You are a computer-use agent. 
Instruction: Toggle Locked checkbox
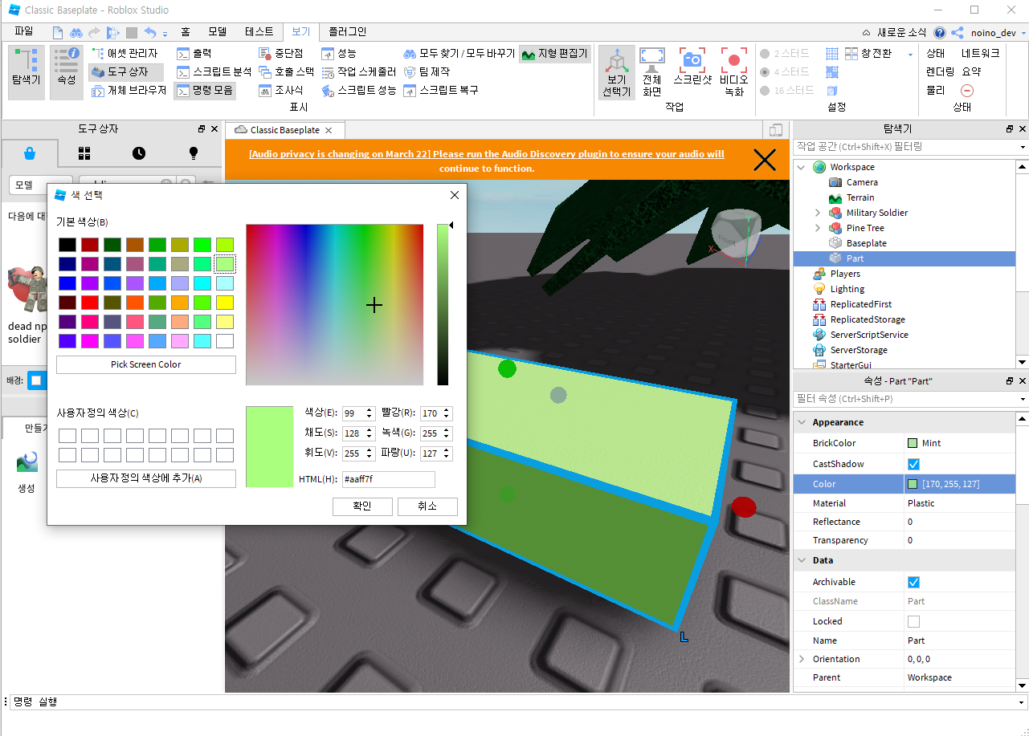point(913,621)
